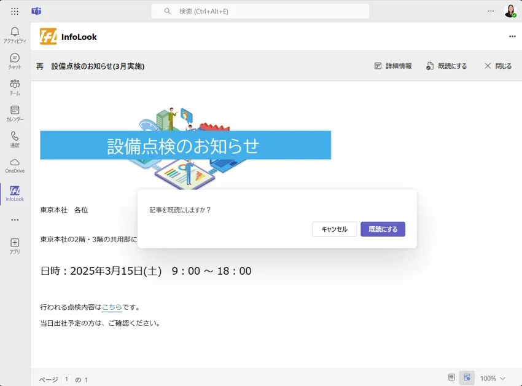The width and height of the screenshot is (522, 386).
Task: Select the InfoLook app icon in sidebar
Action: tap(15, 194)
